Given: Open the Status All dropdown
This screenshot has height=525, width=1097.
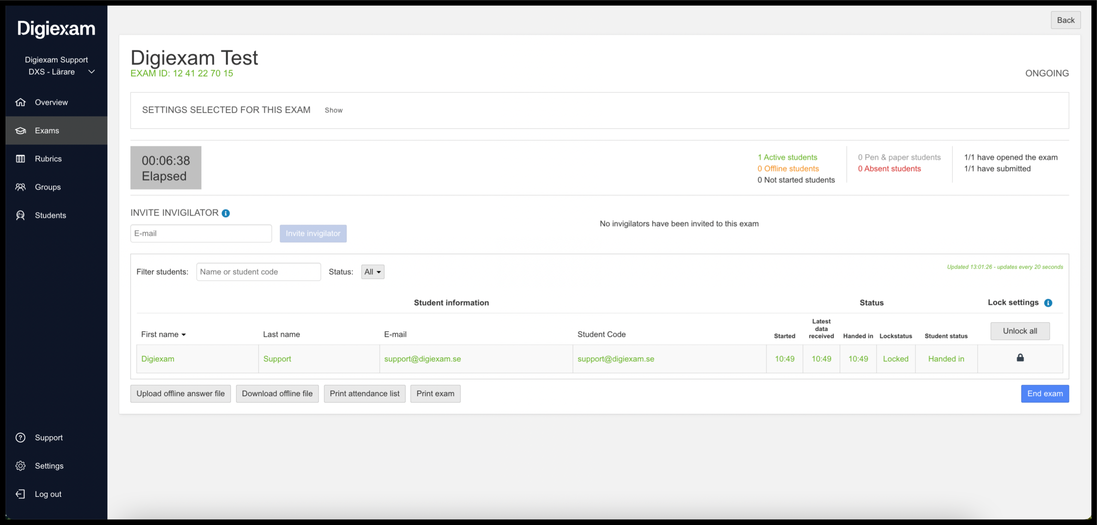Looking at the screenshot, I should pos(373,272).
